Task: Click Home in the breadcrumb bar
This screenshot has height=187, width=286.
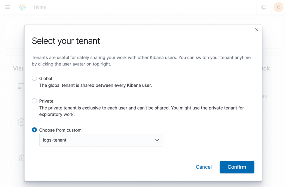Action: click(40, 7)
